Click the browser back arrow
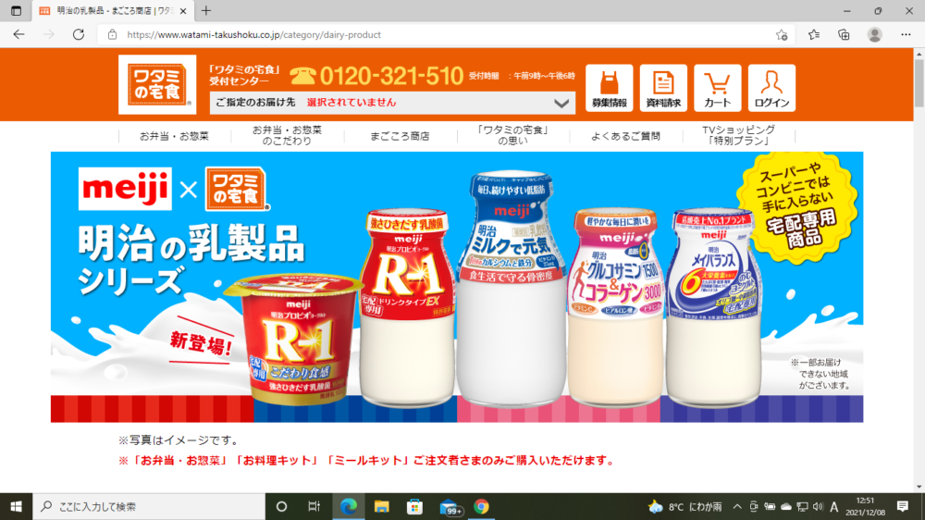This screenshot has width=925, height=520. coord(18,35)
